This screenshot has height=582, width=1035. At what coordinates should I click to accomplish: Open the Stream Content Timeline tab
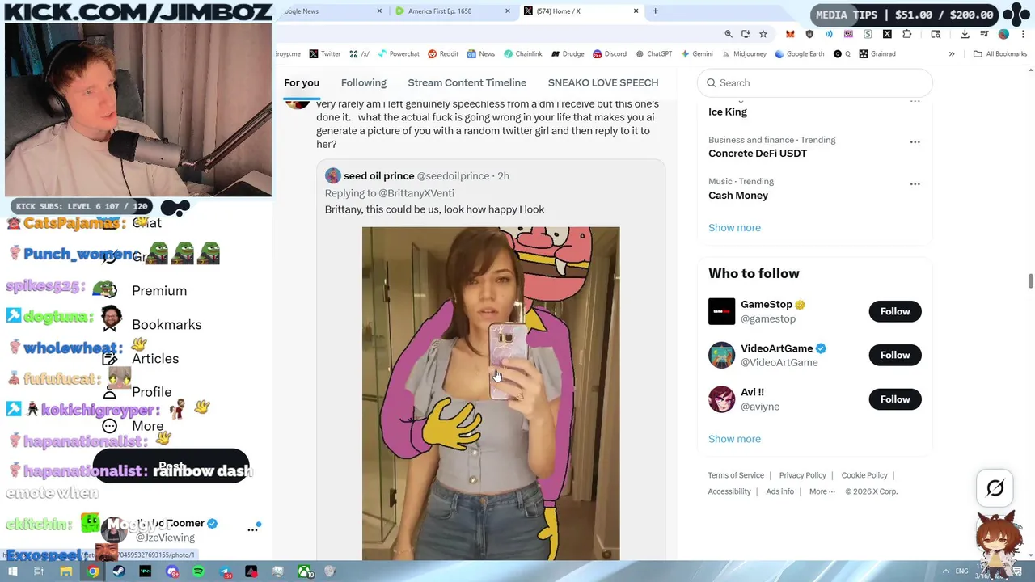click(467, 82)
